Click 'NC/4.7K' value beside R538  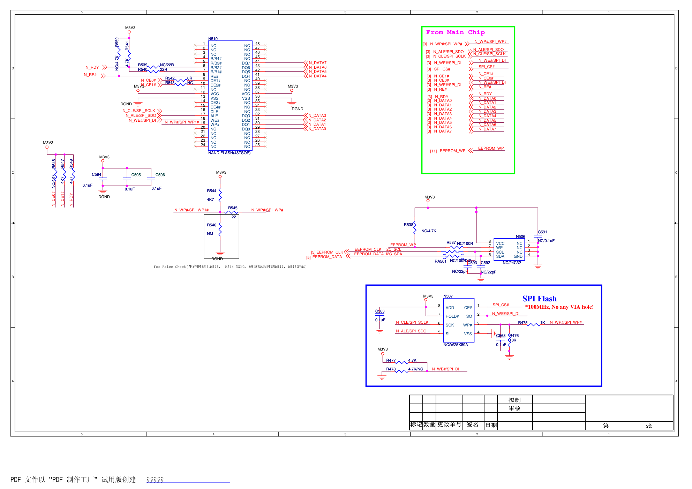tap(429, 231)
